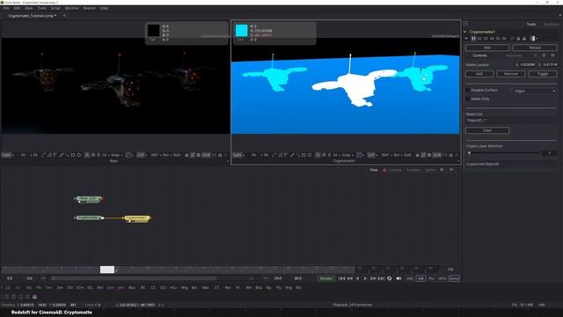Toggle the audio speaker icon
The image size is (563, 317).
398,278
